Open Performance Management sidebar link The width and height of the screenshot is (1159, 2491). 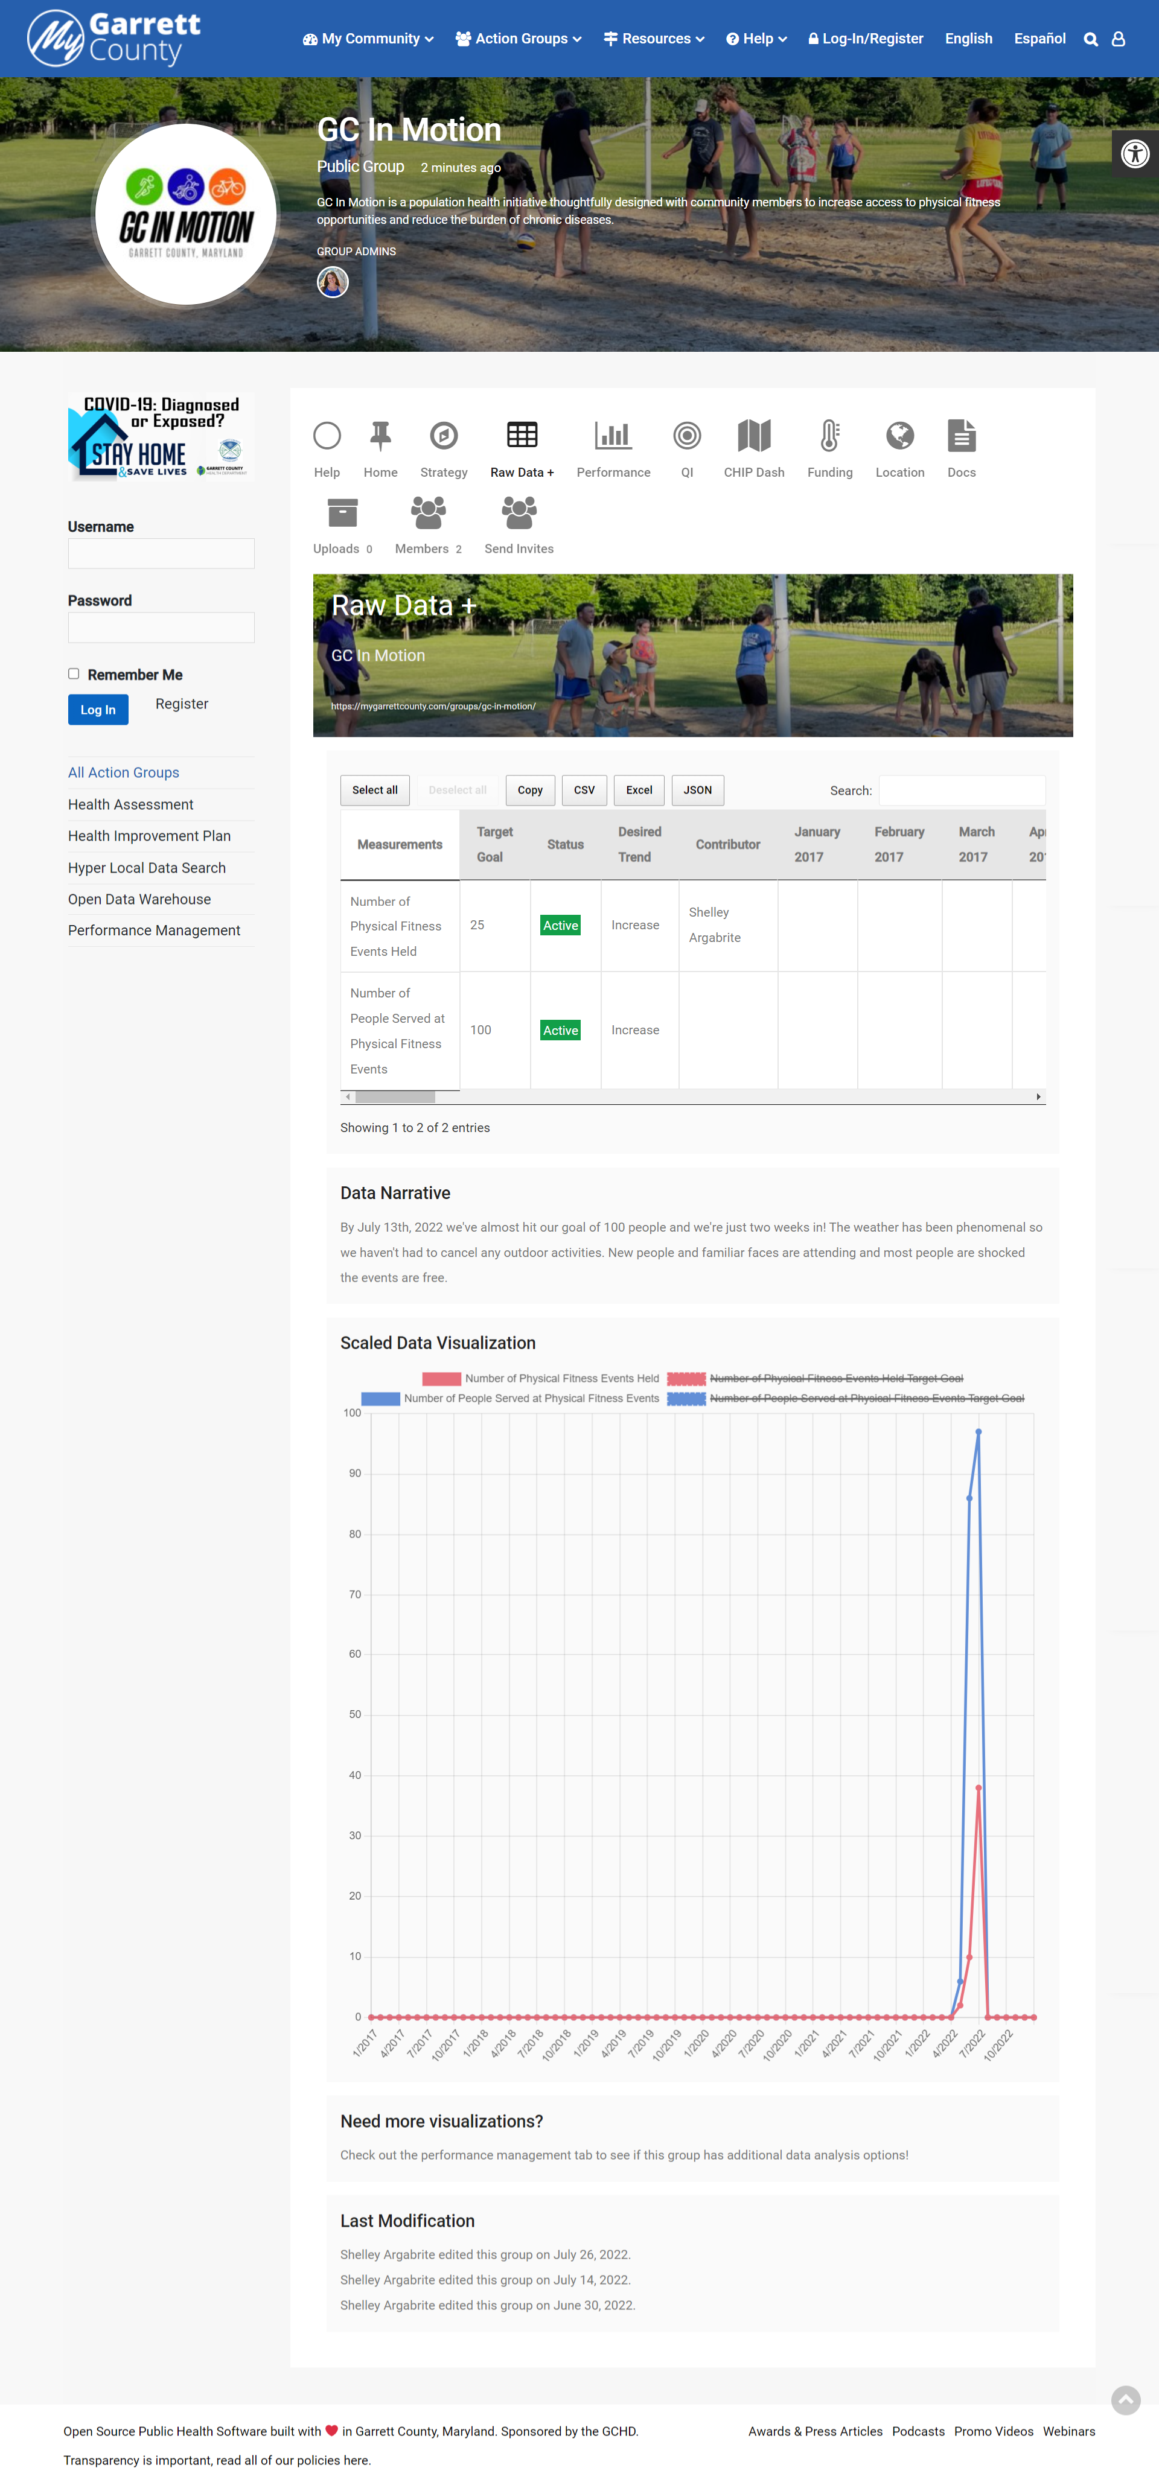point(154,931)
